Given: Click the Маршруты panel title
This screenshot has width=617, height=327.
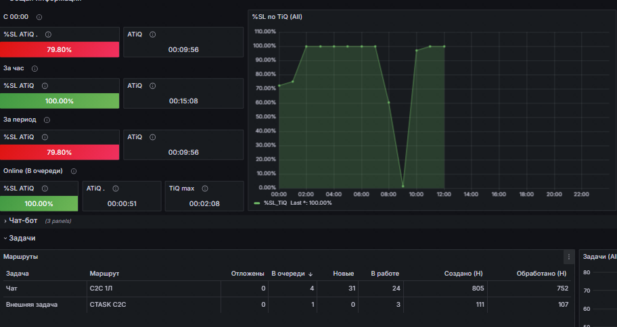Looking at the screenshot, I should pos(21,257).
